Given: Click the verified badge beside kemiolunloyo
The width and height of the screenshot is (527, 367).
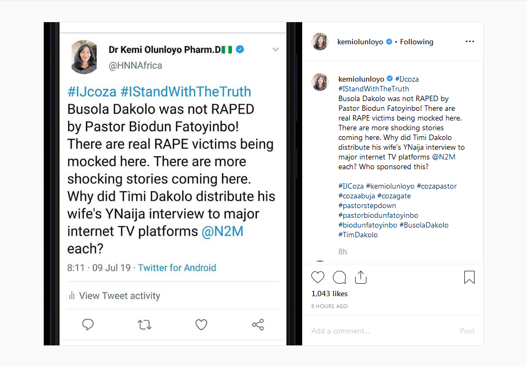Looking at the screenshot, I should (389, 41).
